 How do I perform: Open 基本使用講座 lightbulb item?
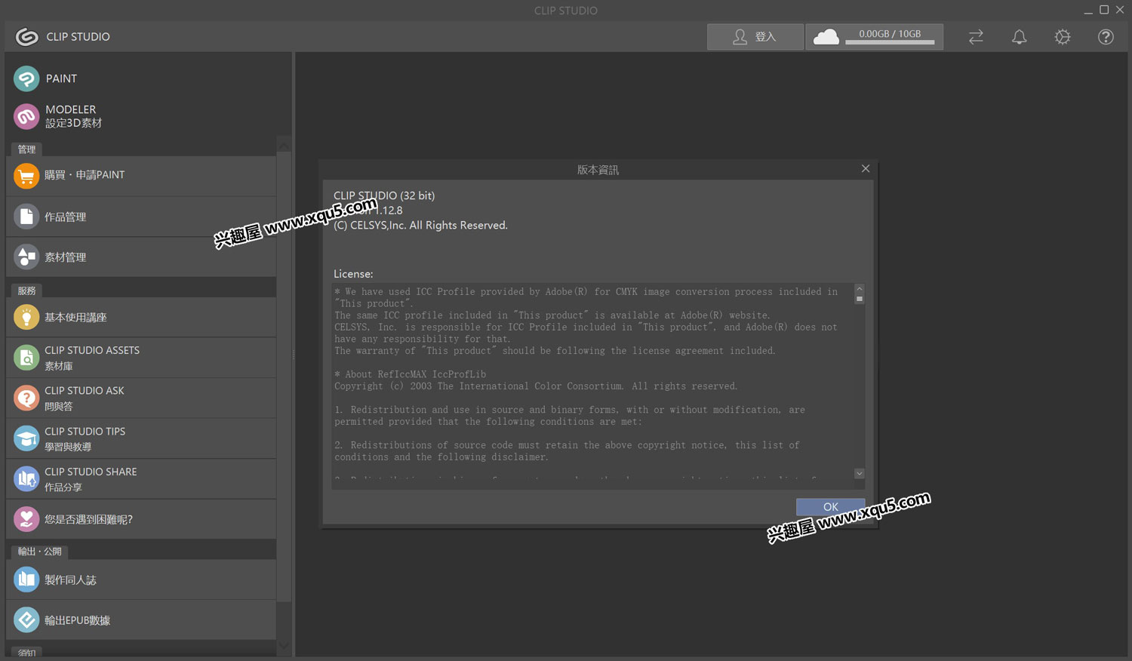pos(141,317)
